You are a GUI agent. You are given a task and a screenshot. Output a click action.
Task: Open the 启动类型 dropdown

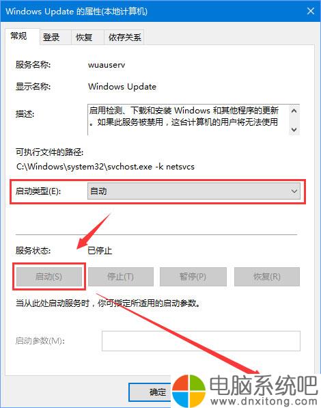point(193,191)
